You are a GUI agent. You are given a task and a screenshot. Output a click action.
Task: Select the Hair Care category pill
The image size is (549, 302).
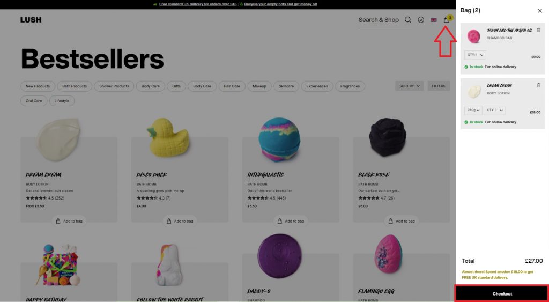coord(232,86)
